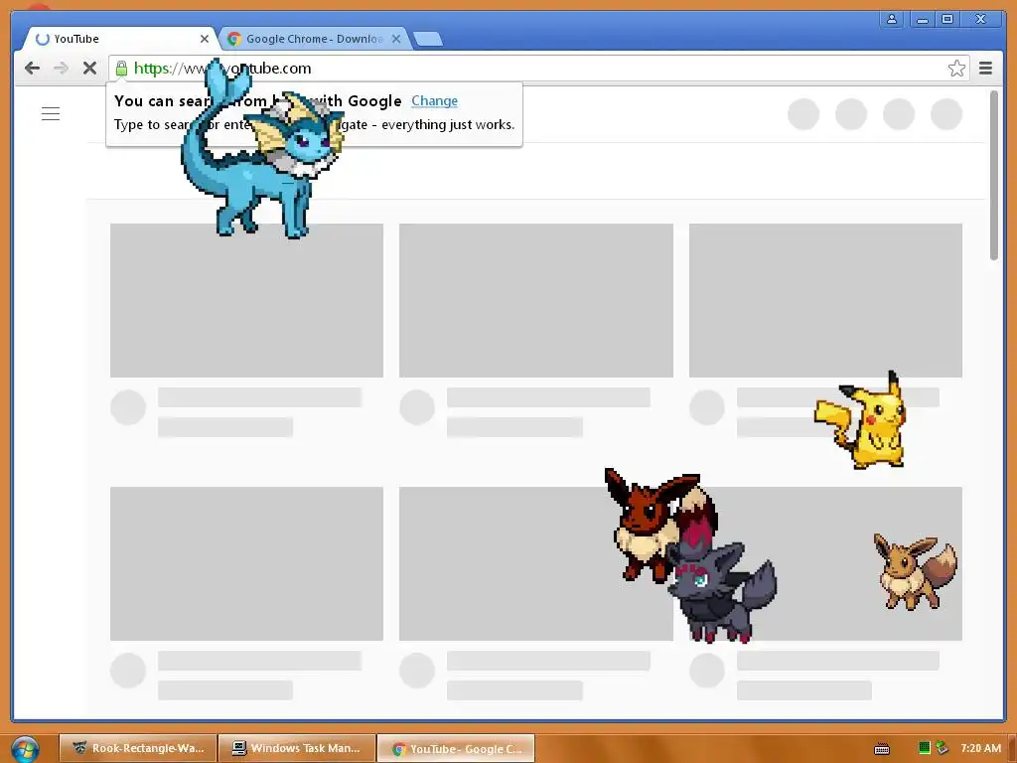
Task: Maximize the Chrome window
Action: 946,19
